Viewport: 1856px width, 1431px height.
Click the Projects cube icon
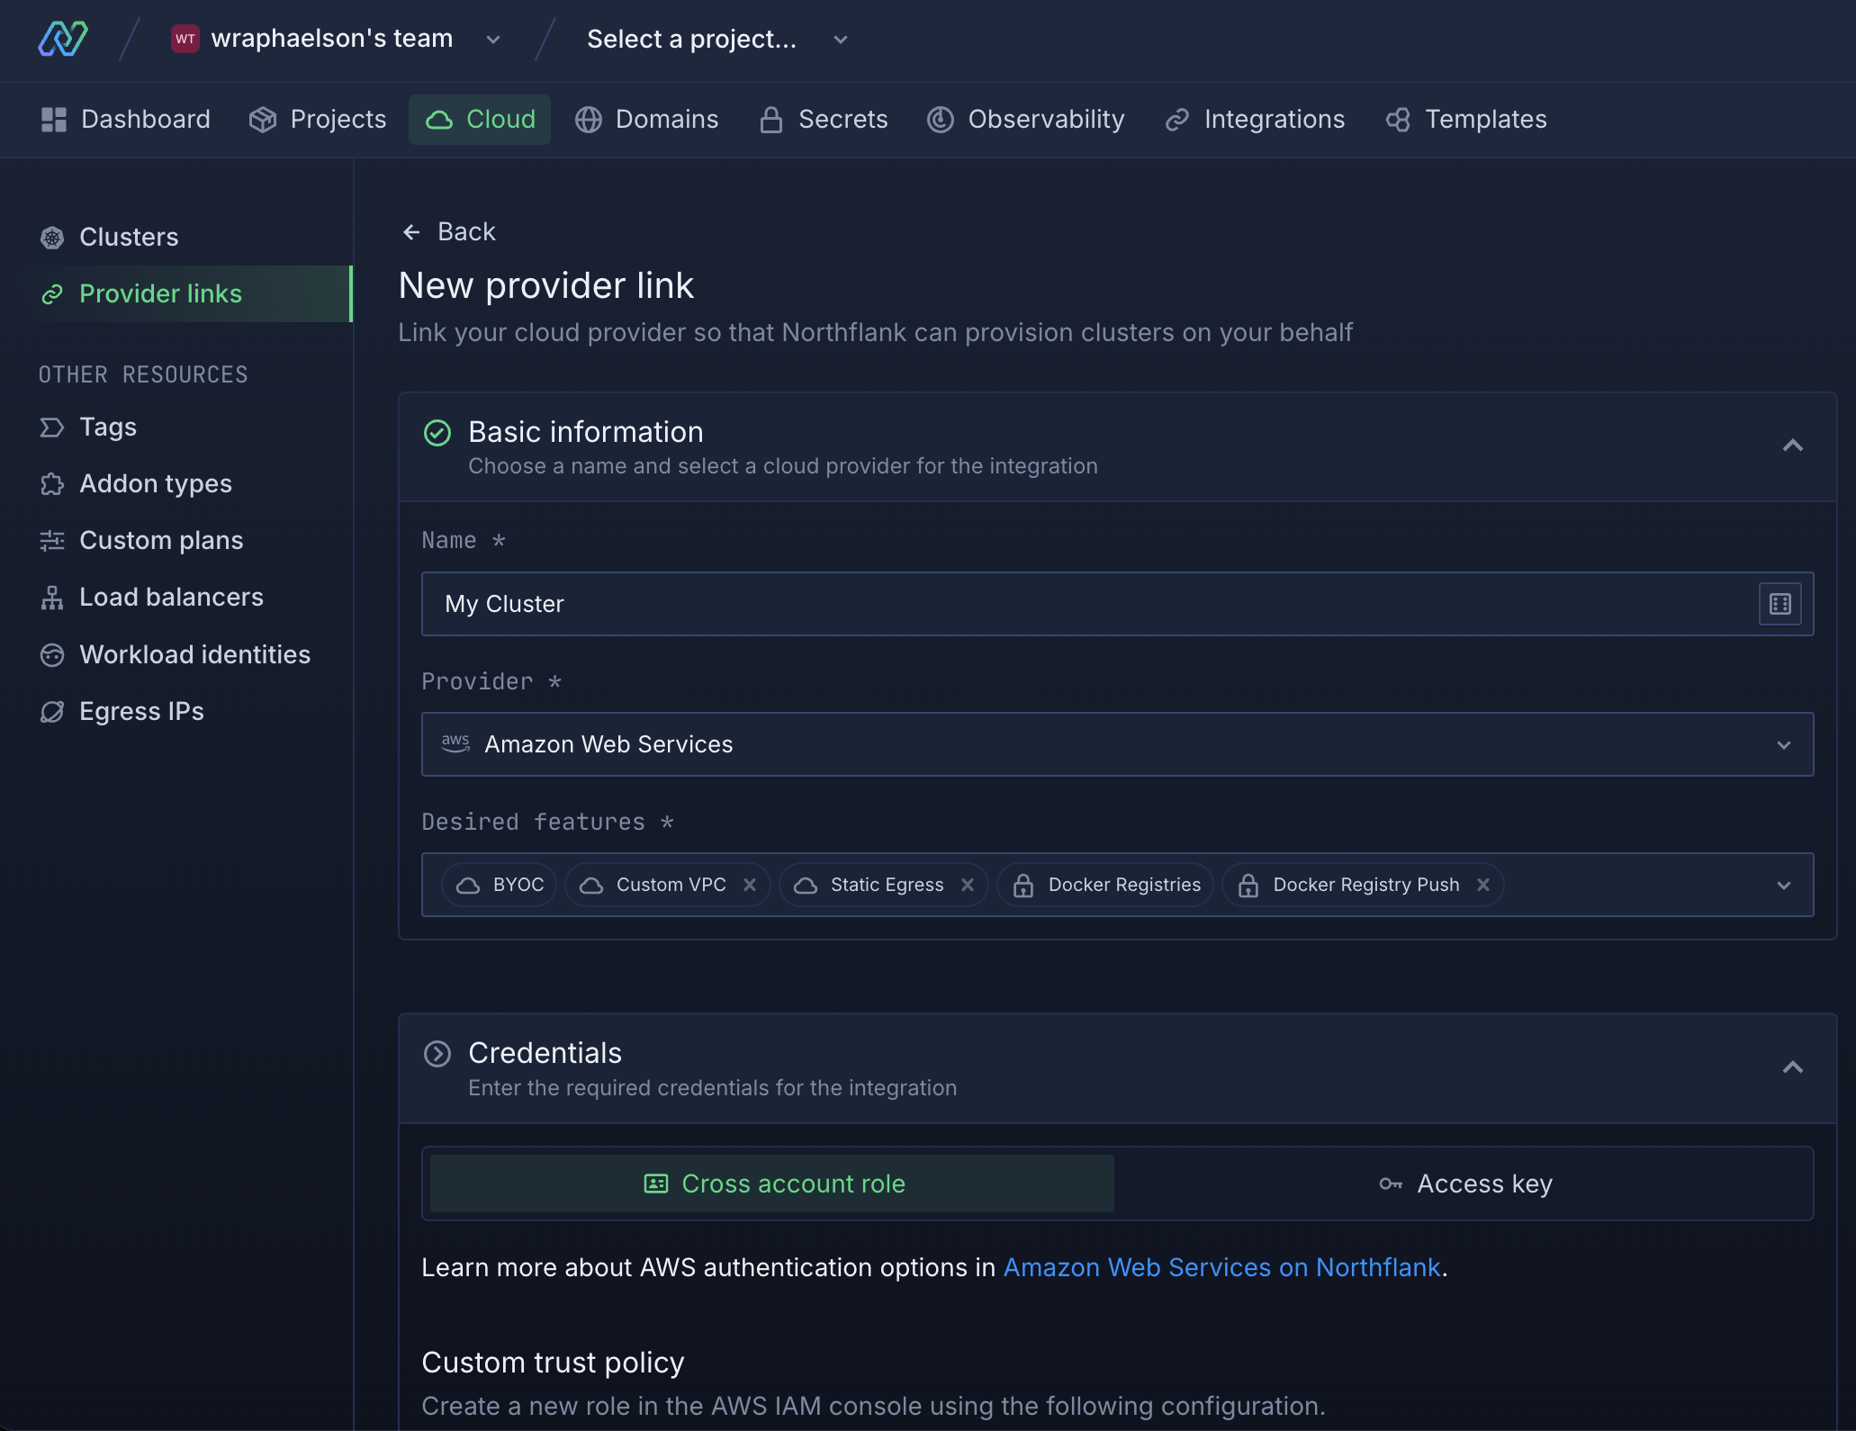[x=263, y=120]
